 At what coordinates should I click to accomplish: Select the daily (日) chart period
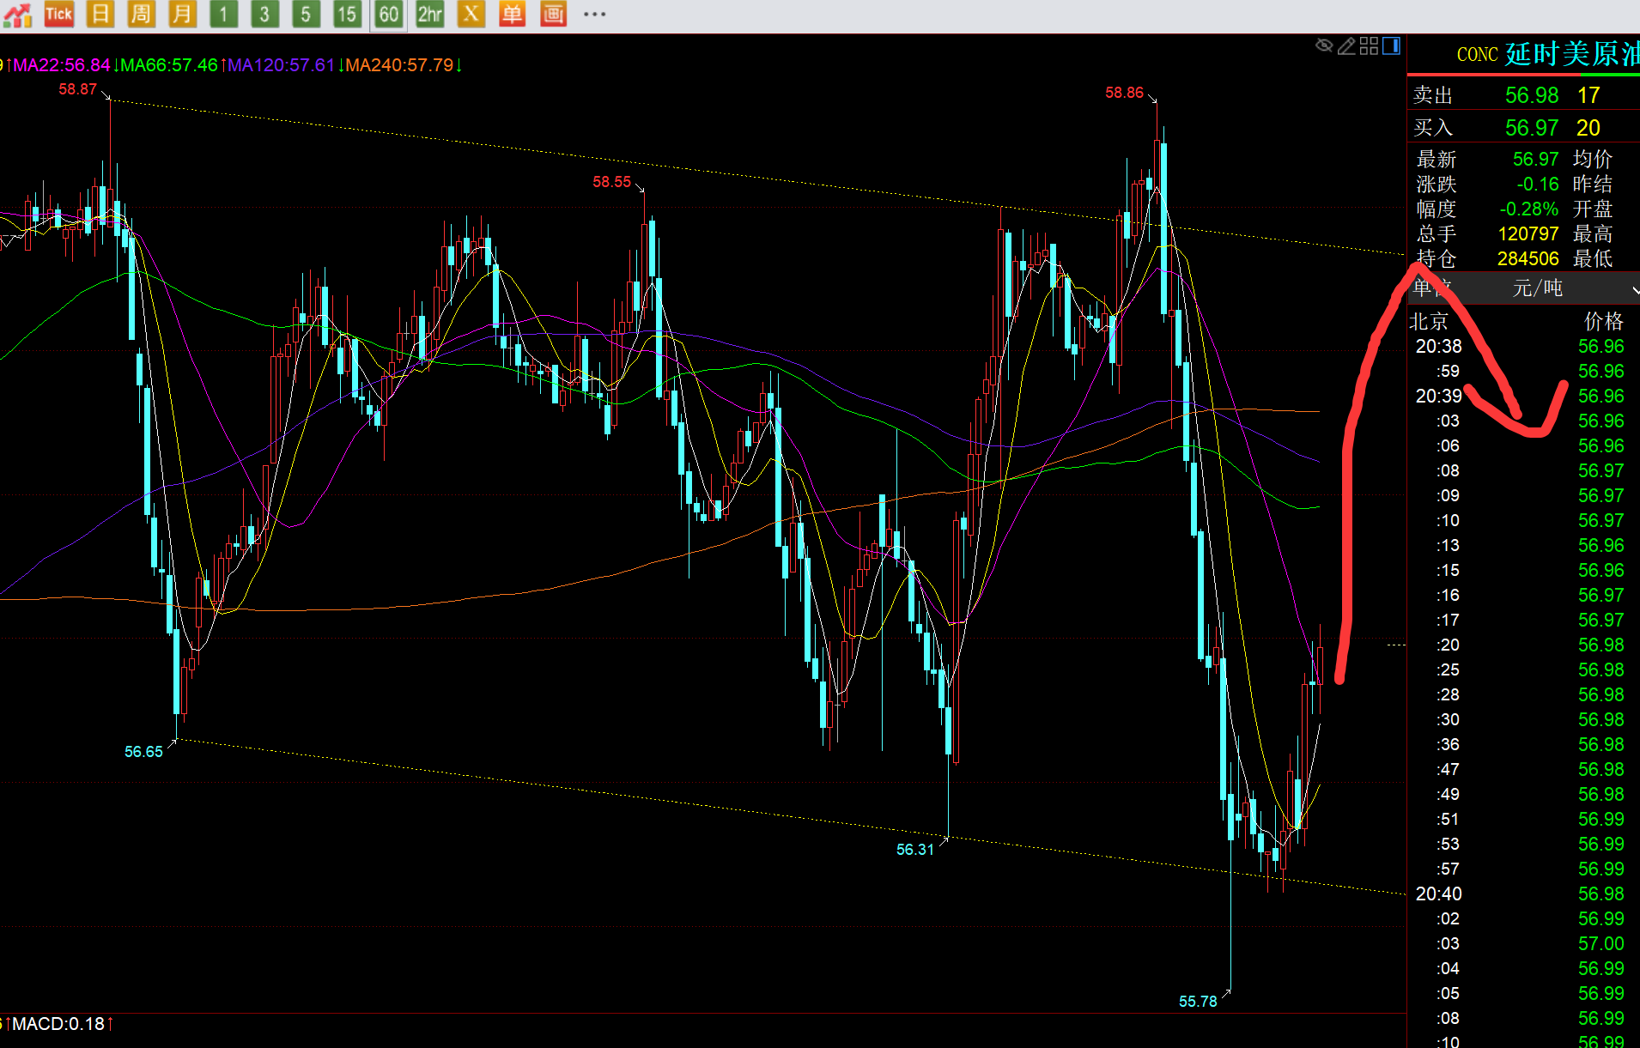click(100, 15)
